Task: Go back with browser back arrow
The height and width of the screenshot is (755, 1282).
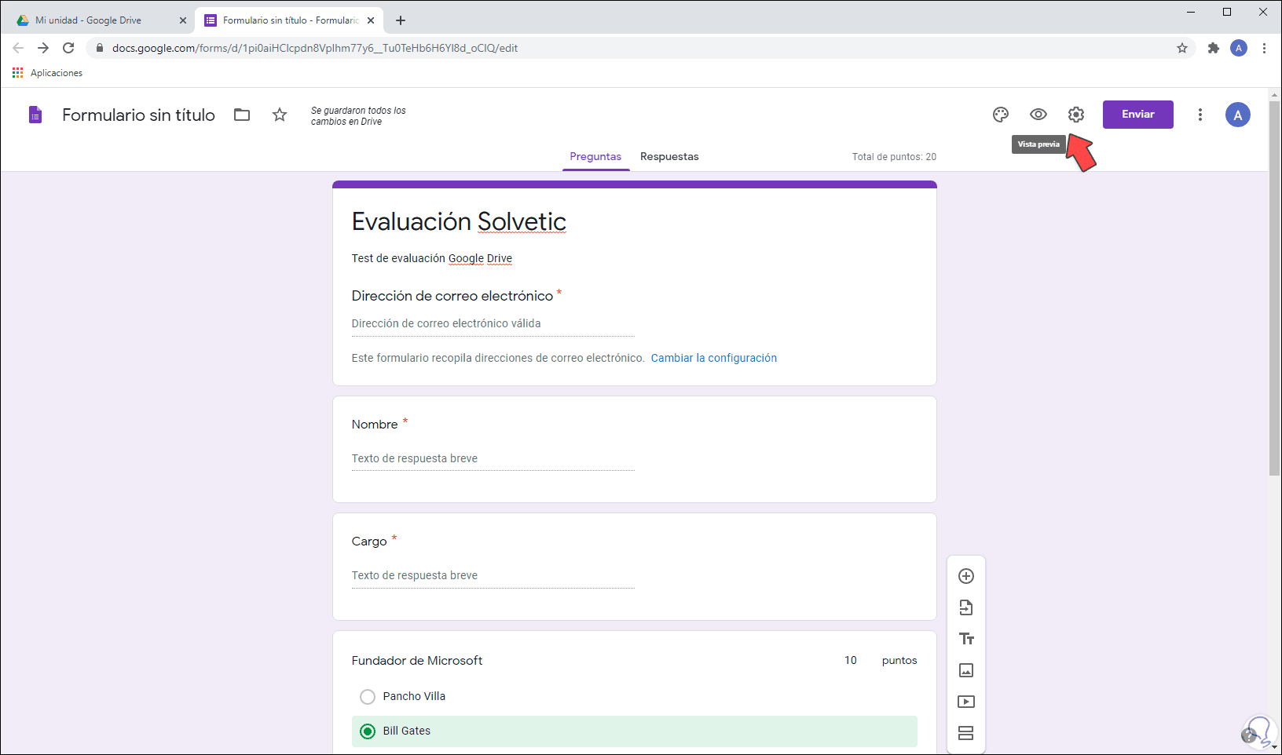Action: (18, 48)
